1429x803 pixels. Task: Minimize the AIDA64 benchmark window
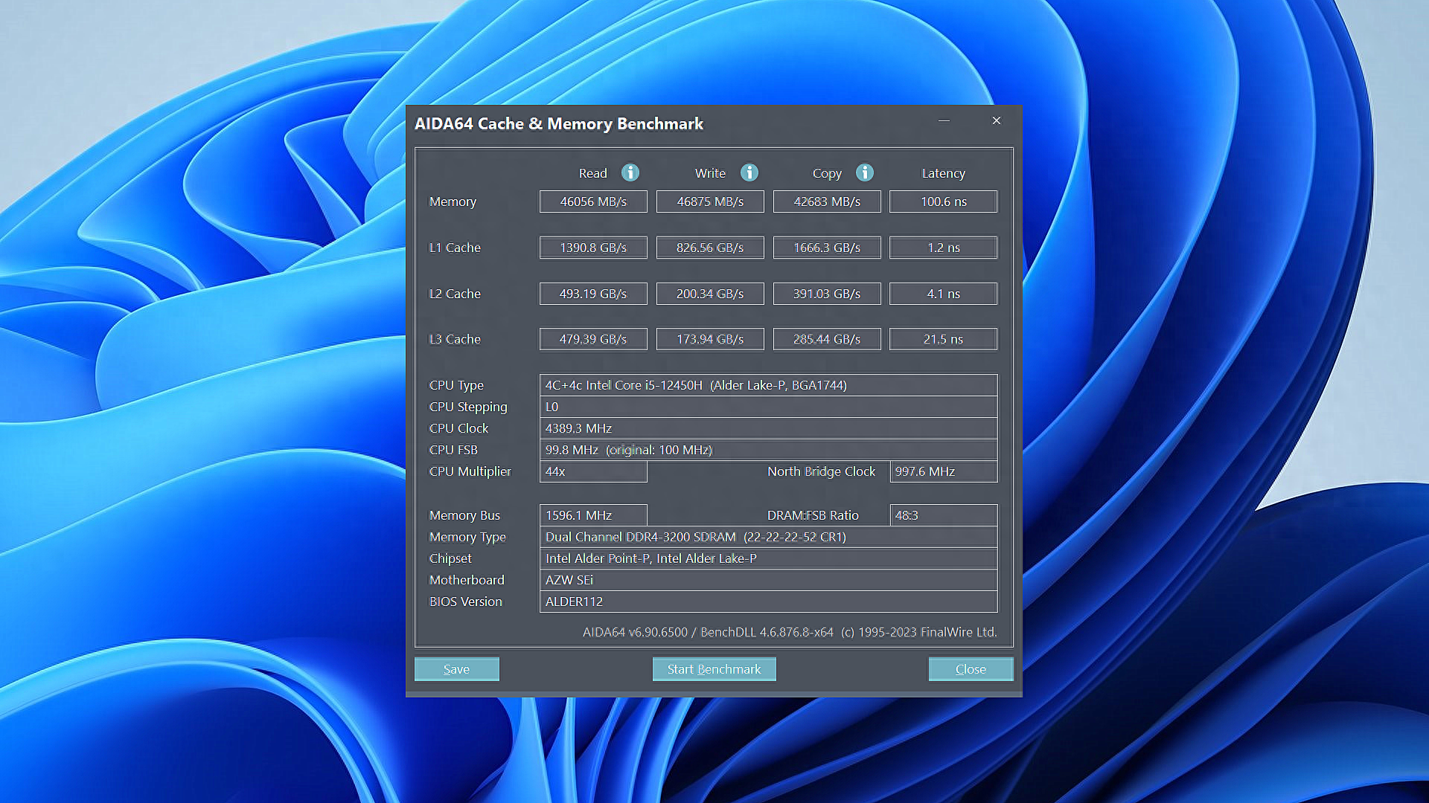944,120
